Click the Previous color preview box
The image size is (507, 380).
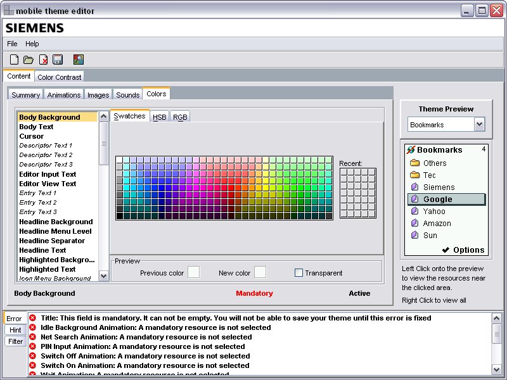[x=193, y=272]
